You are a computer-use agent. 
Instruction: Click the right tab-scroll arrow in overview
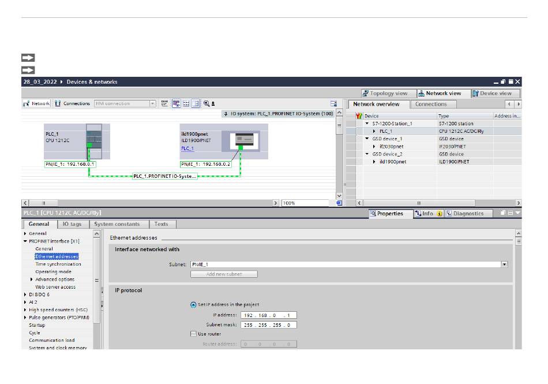[x=519, y=104]
